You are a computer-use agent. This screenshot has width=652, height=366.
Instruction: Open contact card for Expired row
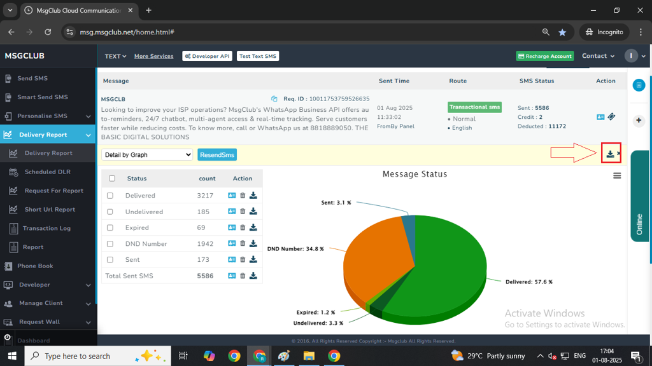tap(232, 227)
